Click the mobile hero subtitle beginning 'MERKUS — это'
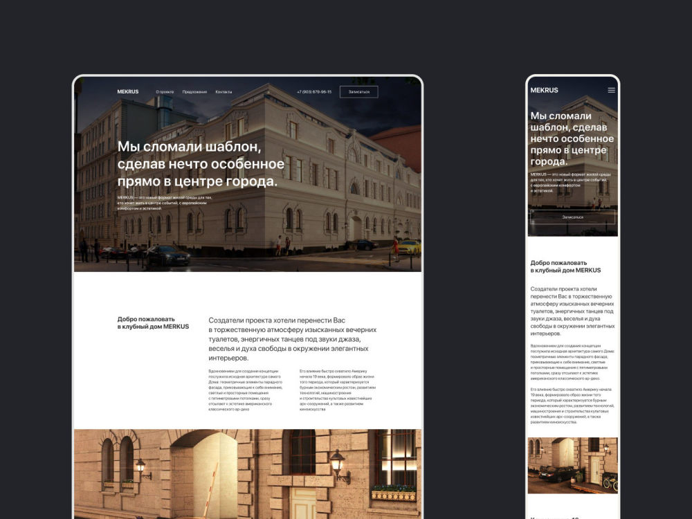This screenshot has width=692, height=519. point(570,183)
